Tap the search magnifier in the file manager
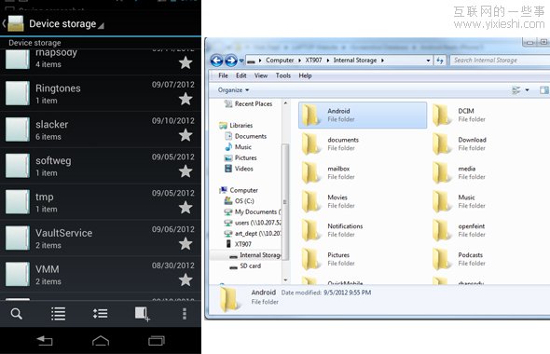550x354 pixels. 16,314
